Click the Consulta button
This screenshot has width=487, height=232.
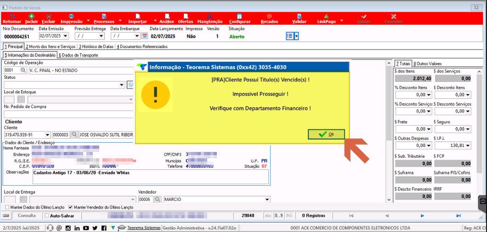pos(27,216)
